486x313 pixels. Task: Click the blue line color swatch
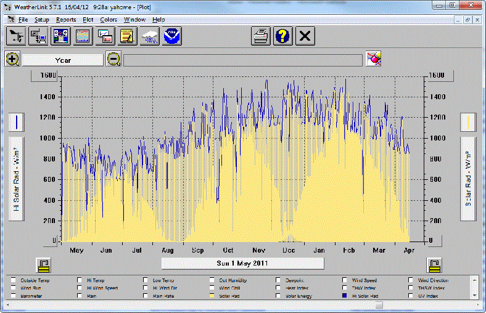pos(16,122)
